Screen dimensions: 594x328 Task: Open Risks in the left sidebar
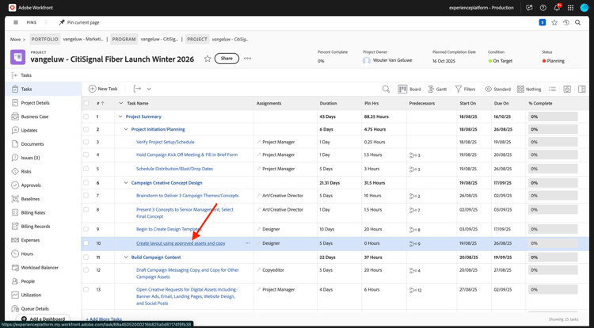(26, 171)
